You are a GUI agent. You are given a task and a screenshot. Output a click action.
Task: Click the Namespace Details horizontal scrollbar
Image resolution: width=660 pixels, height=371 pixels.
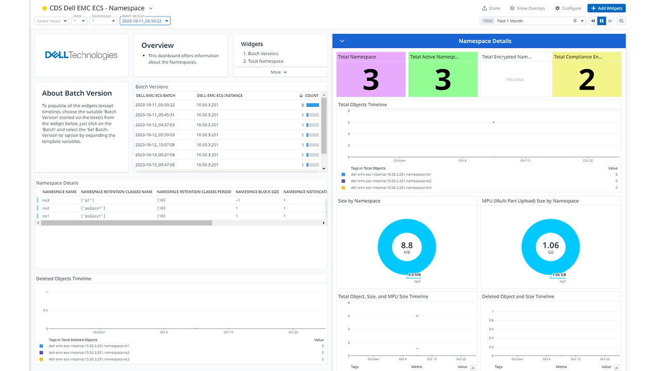point(126,223)
